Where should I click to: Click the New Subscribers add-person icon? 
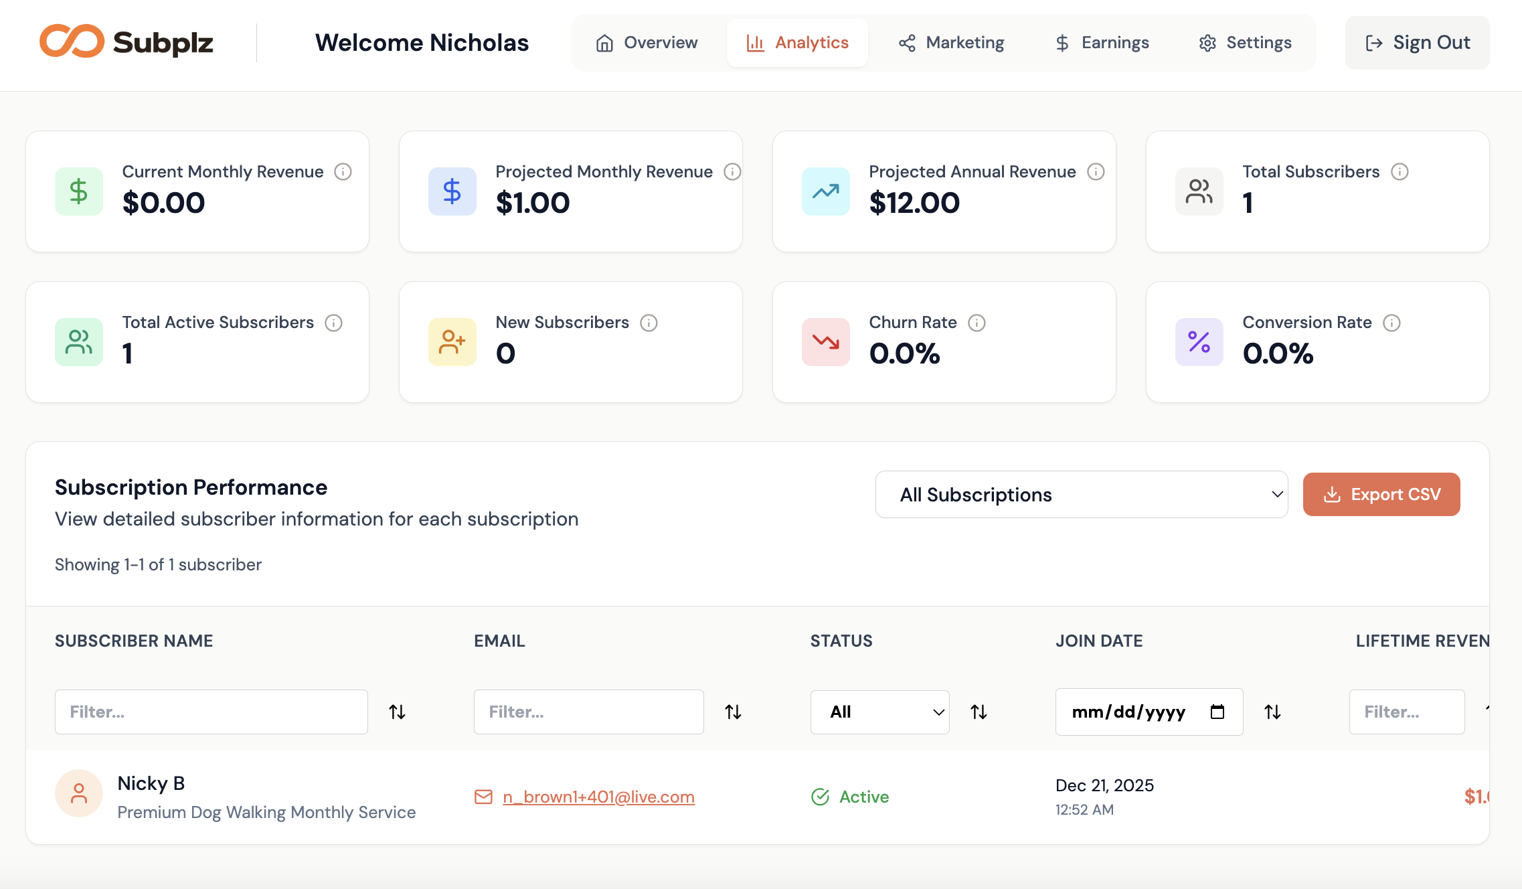point(452,342)
